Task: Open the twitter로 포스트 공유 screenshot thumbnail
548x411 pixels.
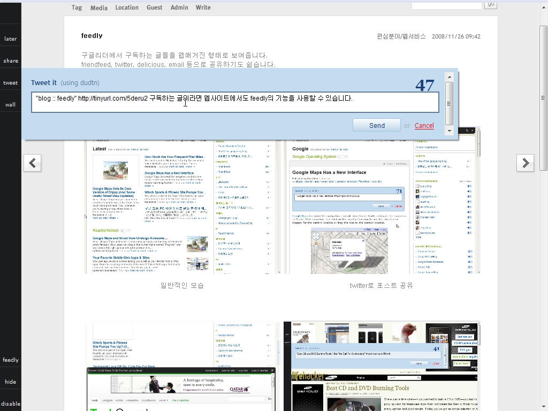Action: tap(382, 201)
